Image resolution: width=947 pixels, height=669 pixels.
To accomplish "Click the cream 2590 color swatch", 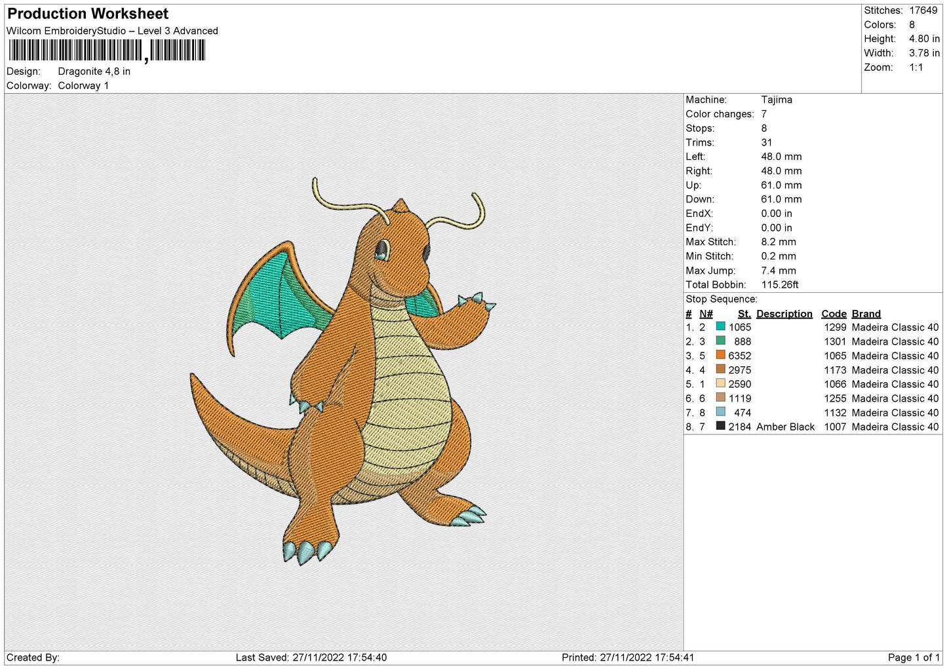I will [721, 383].
